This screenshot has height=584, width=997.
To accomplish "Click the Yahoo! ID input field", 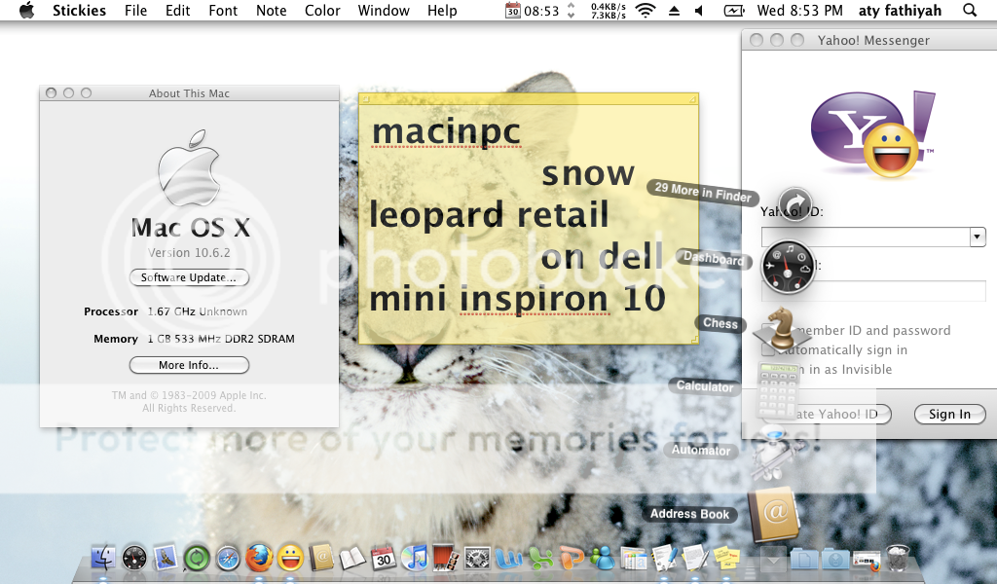I will pyautogui.click(x=866, y=237).
